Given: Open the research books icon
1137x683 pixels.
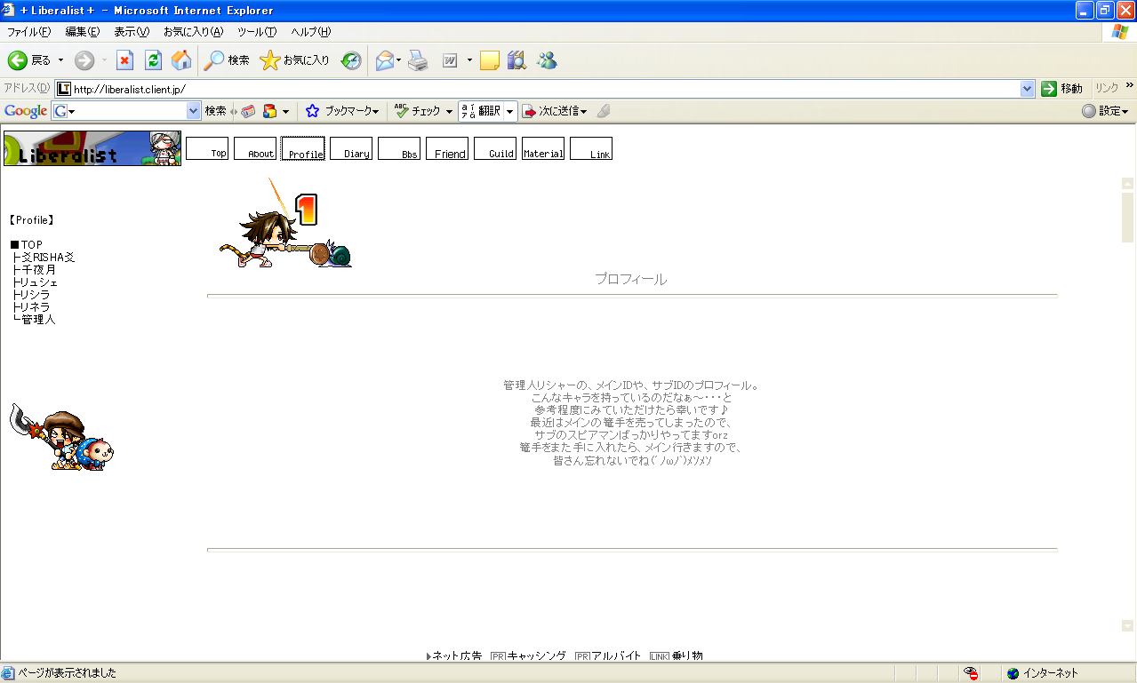Looking at the screenshot, I should [516, 60].
